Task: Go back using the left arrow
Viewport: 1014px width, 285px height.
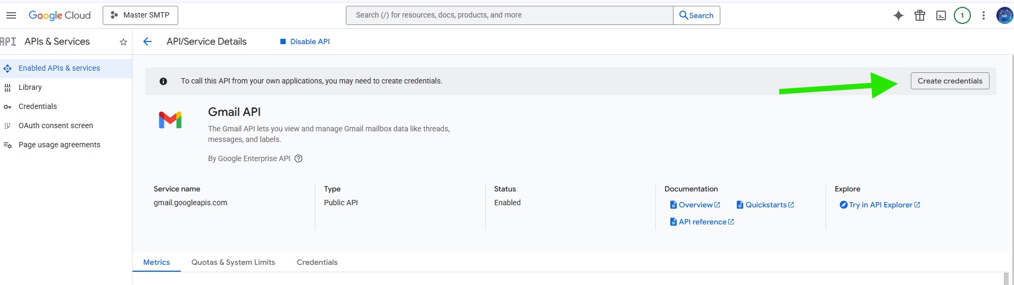Action: click(147, 41)
